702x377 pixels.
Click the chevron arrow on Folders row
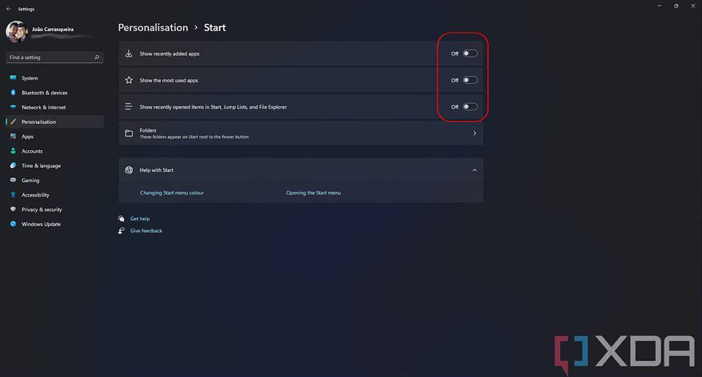pos(474,133)
